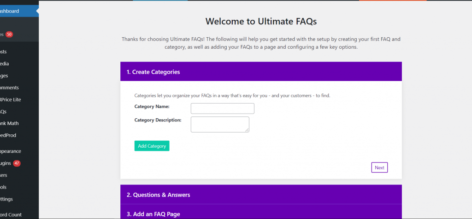Focus the Category Name input field
The image size is (472, 219).
pyautogui.click(x=223, y=109)
